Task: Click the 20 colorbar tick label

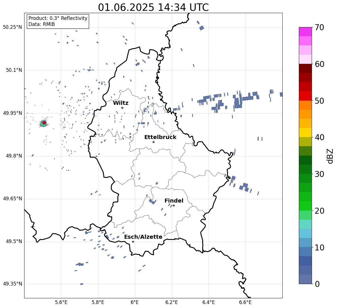Action: coord(319,211)
